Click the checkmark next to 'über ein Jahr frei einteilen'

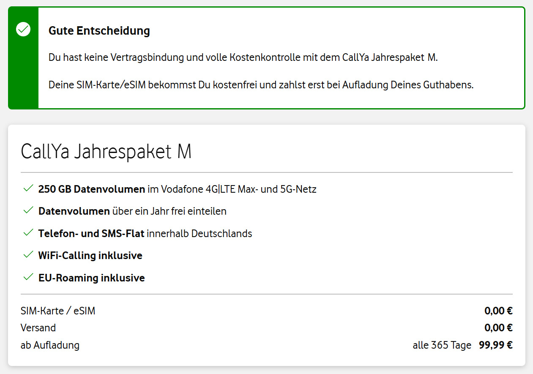coord(28,210)
